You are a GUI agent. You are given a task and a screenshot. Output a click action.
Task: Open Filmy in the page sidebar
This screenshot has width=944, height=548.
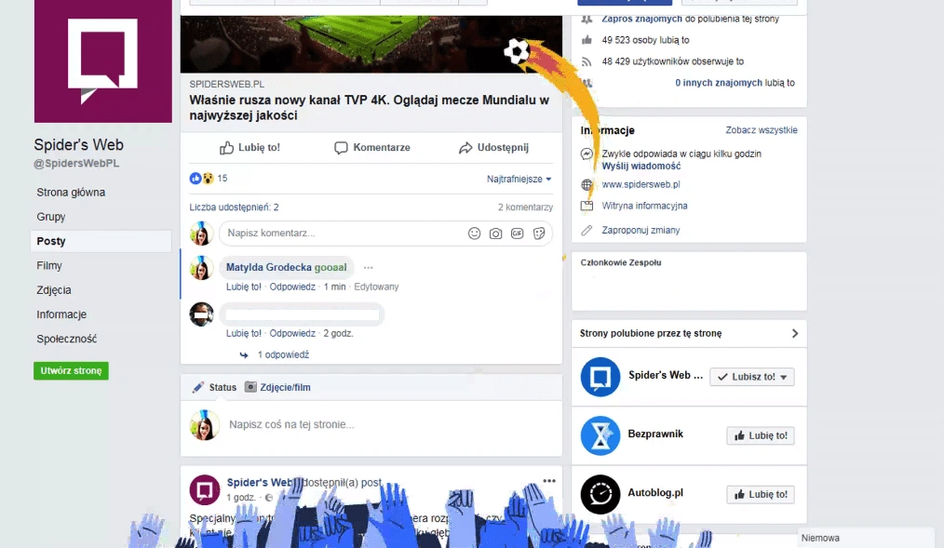point(49,266)
